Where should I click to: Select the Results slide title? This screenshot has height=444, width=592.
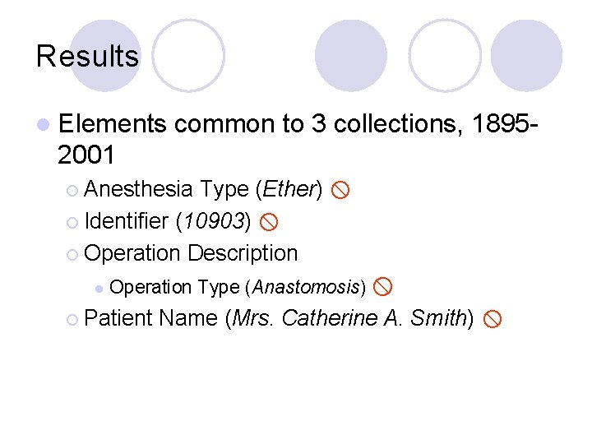[88, 56]
